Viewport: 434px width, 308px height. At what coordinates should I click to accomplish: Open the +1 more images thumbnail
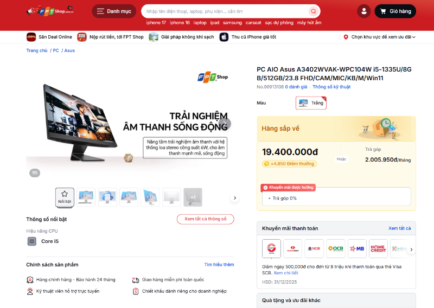click(x=193, y=197)
